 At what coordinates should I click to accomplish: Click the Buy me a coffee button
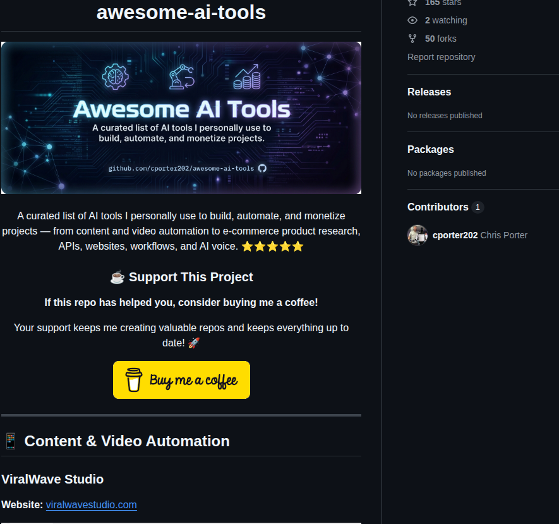[181, 380]
